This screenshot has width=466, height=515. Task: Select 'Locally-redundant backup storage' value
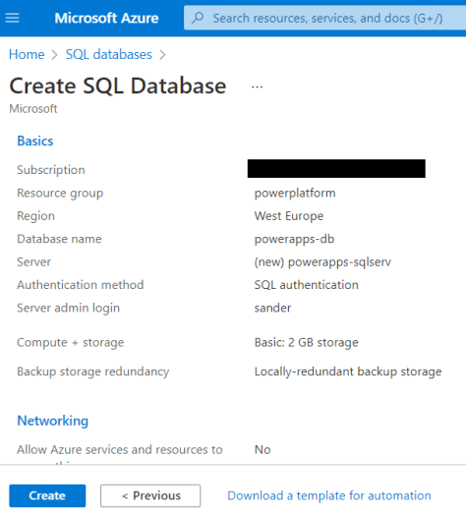(348, 372)
